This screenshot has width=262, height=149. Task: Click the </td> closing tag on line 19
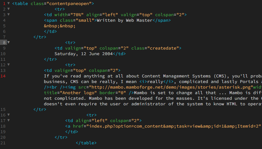tap(72, 132)
